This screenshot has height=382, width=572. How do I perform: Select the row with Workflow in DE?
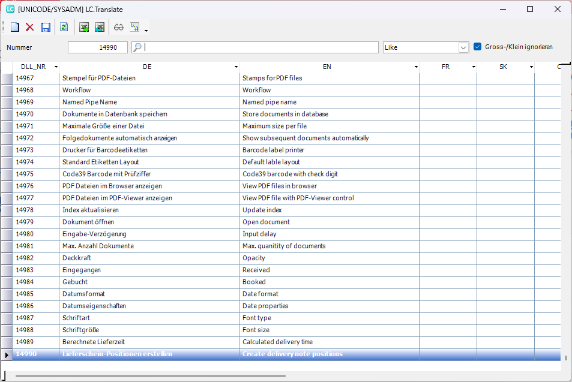point(150,90)
